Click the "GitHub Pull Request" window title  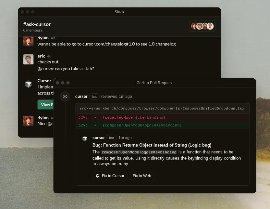(x=154, y=83)
